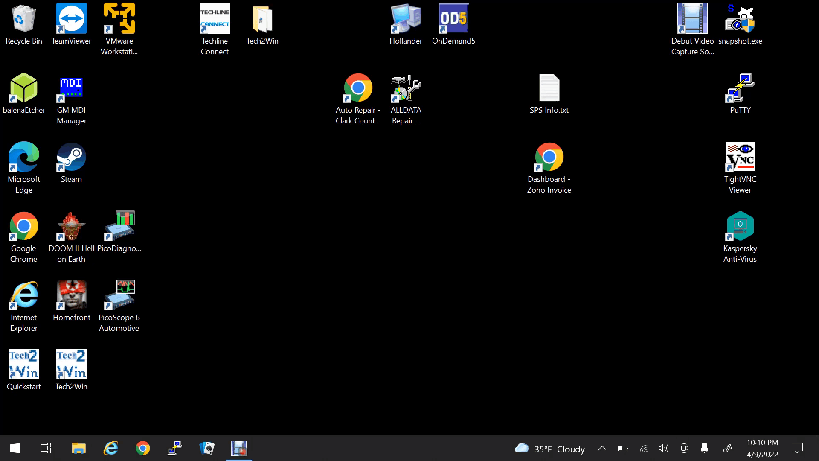Toggle display settings icon in taskbar

[x=684, y=449]
